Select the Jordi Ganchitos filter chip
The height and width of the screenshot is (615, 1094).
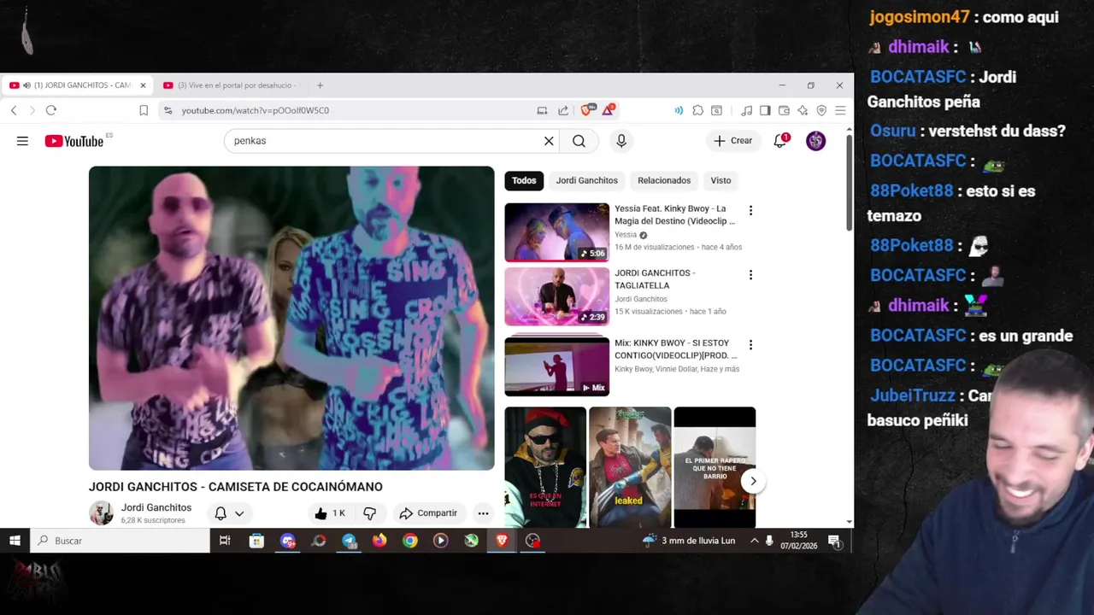(x=586, y=180)
